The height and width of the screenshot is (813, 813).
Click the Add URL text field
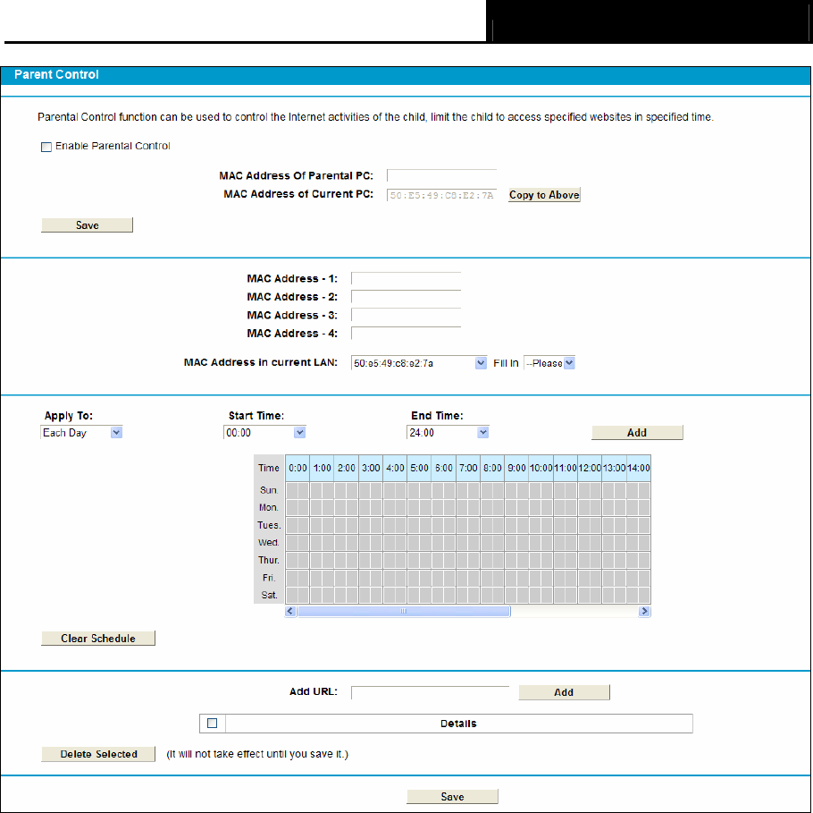point(430,692)
